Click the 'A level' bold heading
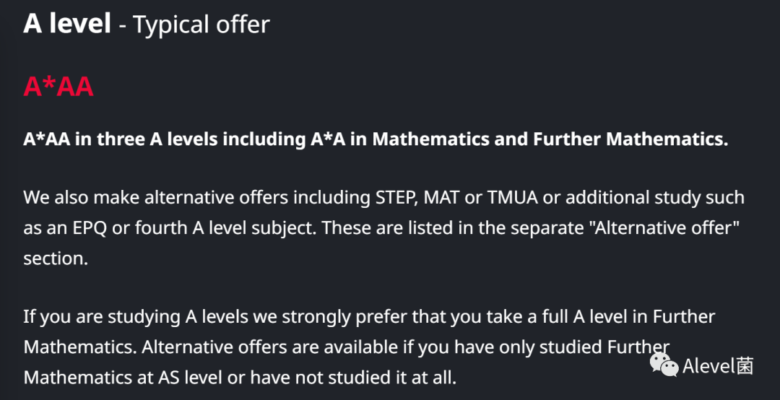Viewport: 780px width, 400px height. click(x=67, y=23)
